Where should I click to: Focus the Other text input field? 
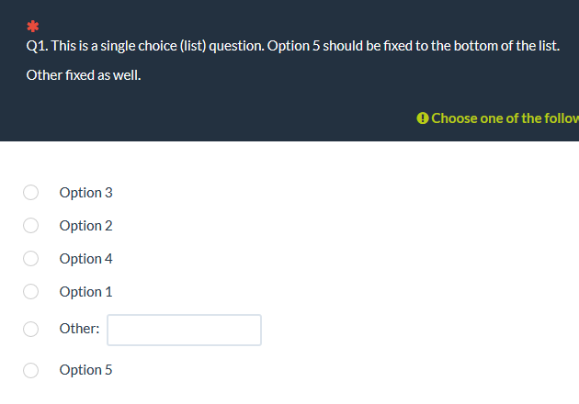(184, 330)
